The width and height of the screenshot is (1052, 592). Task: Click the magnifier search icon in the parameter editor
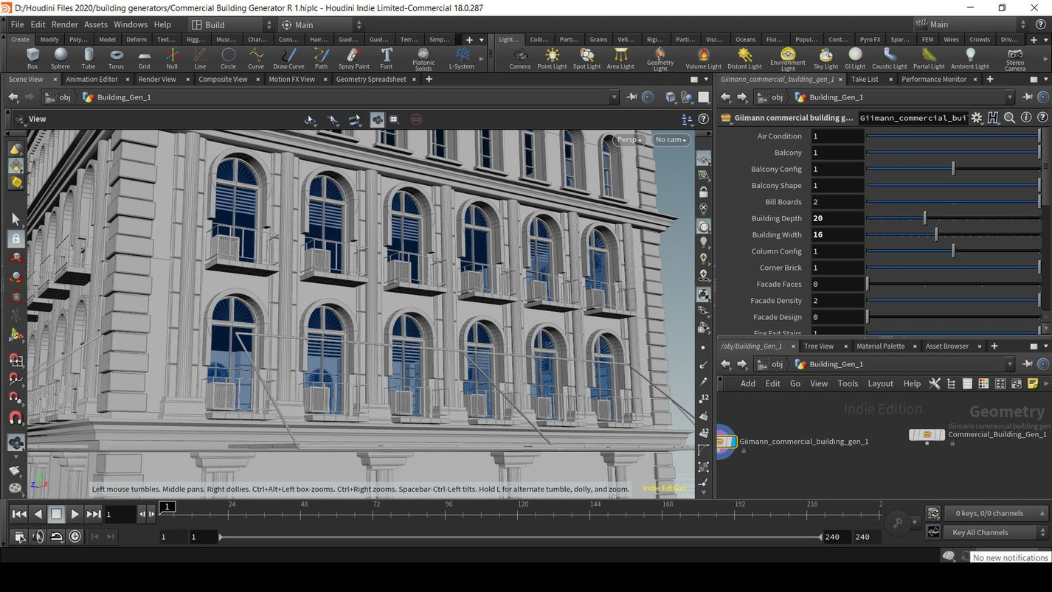[1010, 118]
